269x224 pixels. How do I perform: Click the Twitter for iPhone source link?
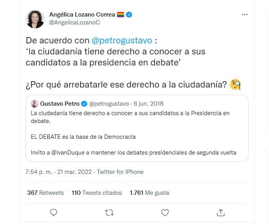point(120,172)
